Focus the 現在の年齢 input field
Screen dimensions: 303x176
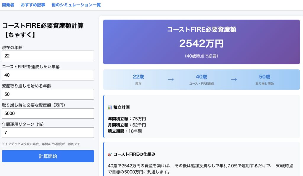click(48, 56)
